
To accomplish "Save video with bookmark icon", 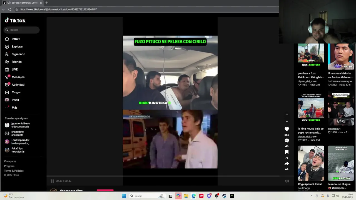I will (x=287, y=152).
